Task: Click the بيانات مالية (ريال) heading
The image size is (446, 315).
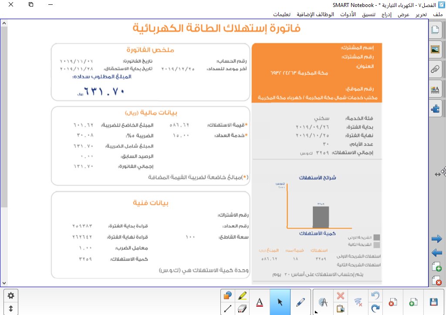Action: pyautogui.click(x=151, y=113)
